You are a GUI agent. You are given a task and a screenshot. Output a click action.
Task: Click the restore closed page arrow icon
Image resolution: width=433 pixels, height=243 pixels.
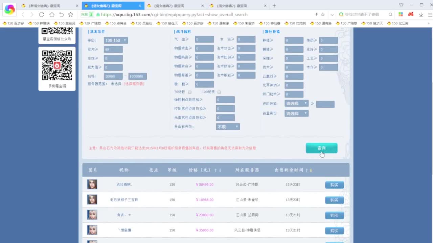[61, 15]
